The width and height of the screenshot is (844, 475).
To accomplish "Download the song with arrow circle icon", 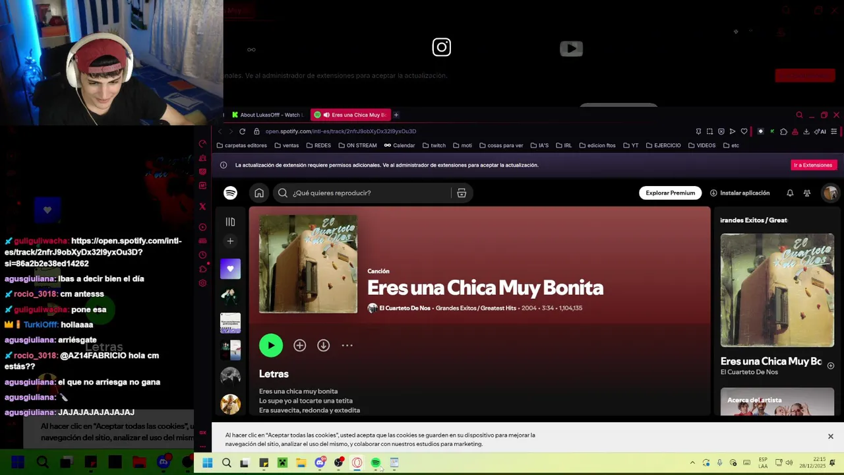I will tap(323, 345).
